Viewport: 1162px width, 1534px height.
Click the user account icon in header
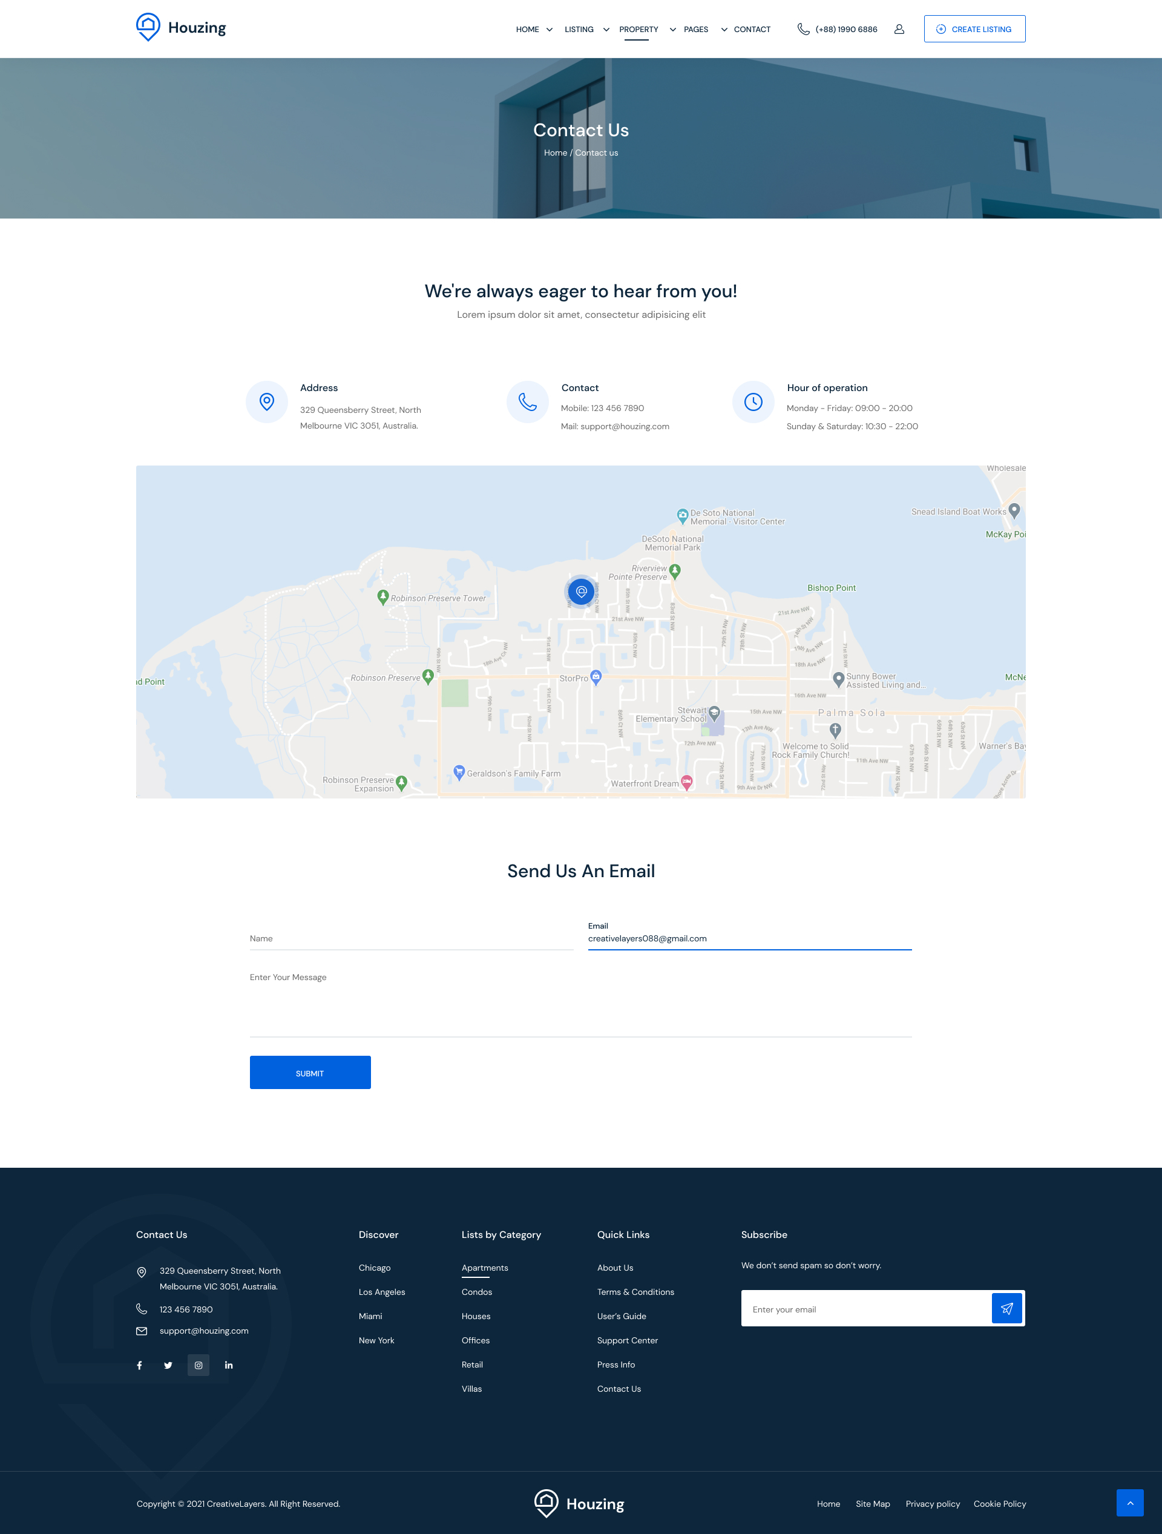coord(899,29)
